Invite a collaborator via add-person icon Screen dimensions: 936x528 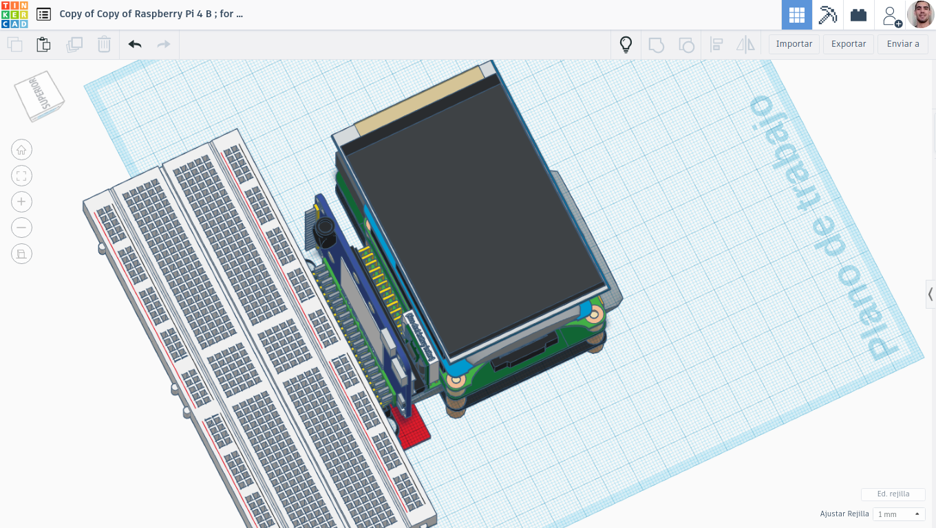(891, 16)
